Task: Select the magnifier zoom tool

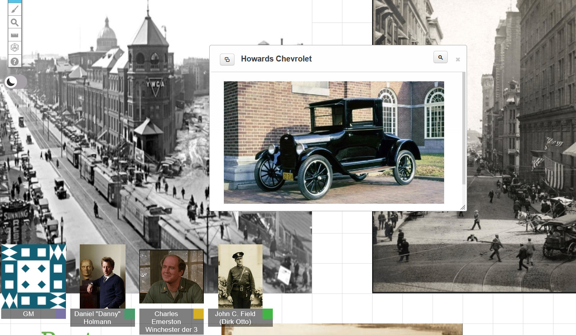Action: [x=15, y=22]
